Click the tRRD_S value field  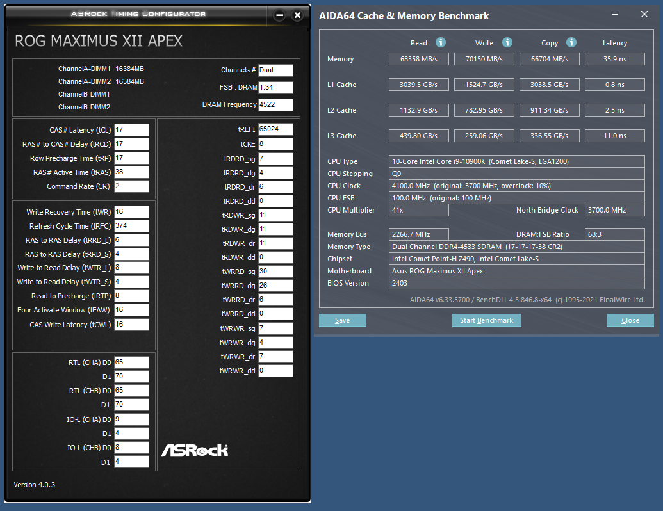click(131, 254)
